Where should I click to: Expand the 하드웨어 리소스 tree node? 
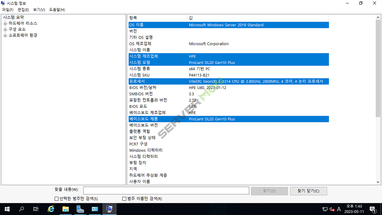point(5,24)
